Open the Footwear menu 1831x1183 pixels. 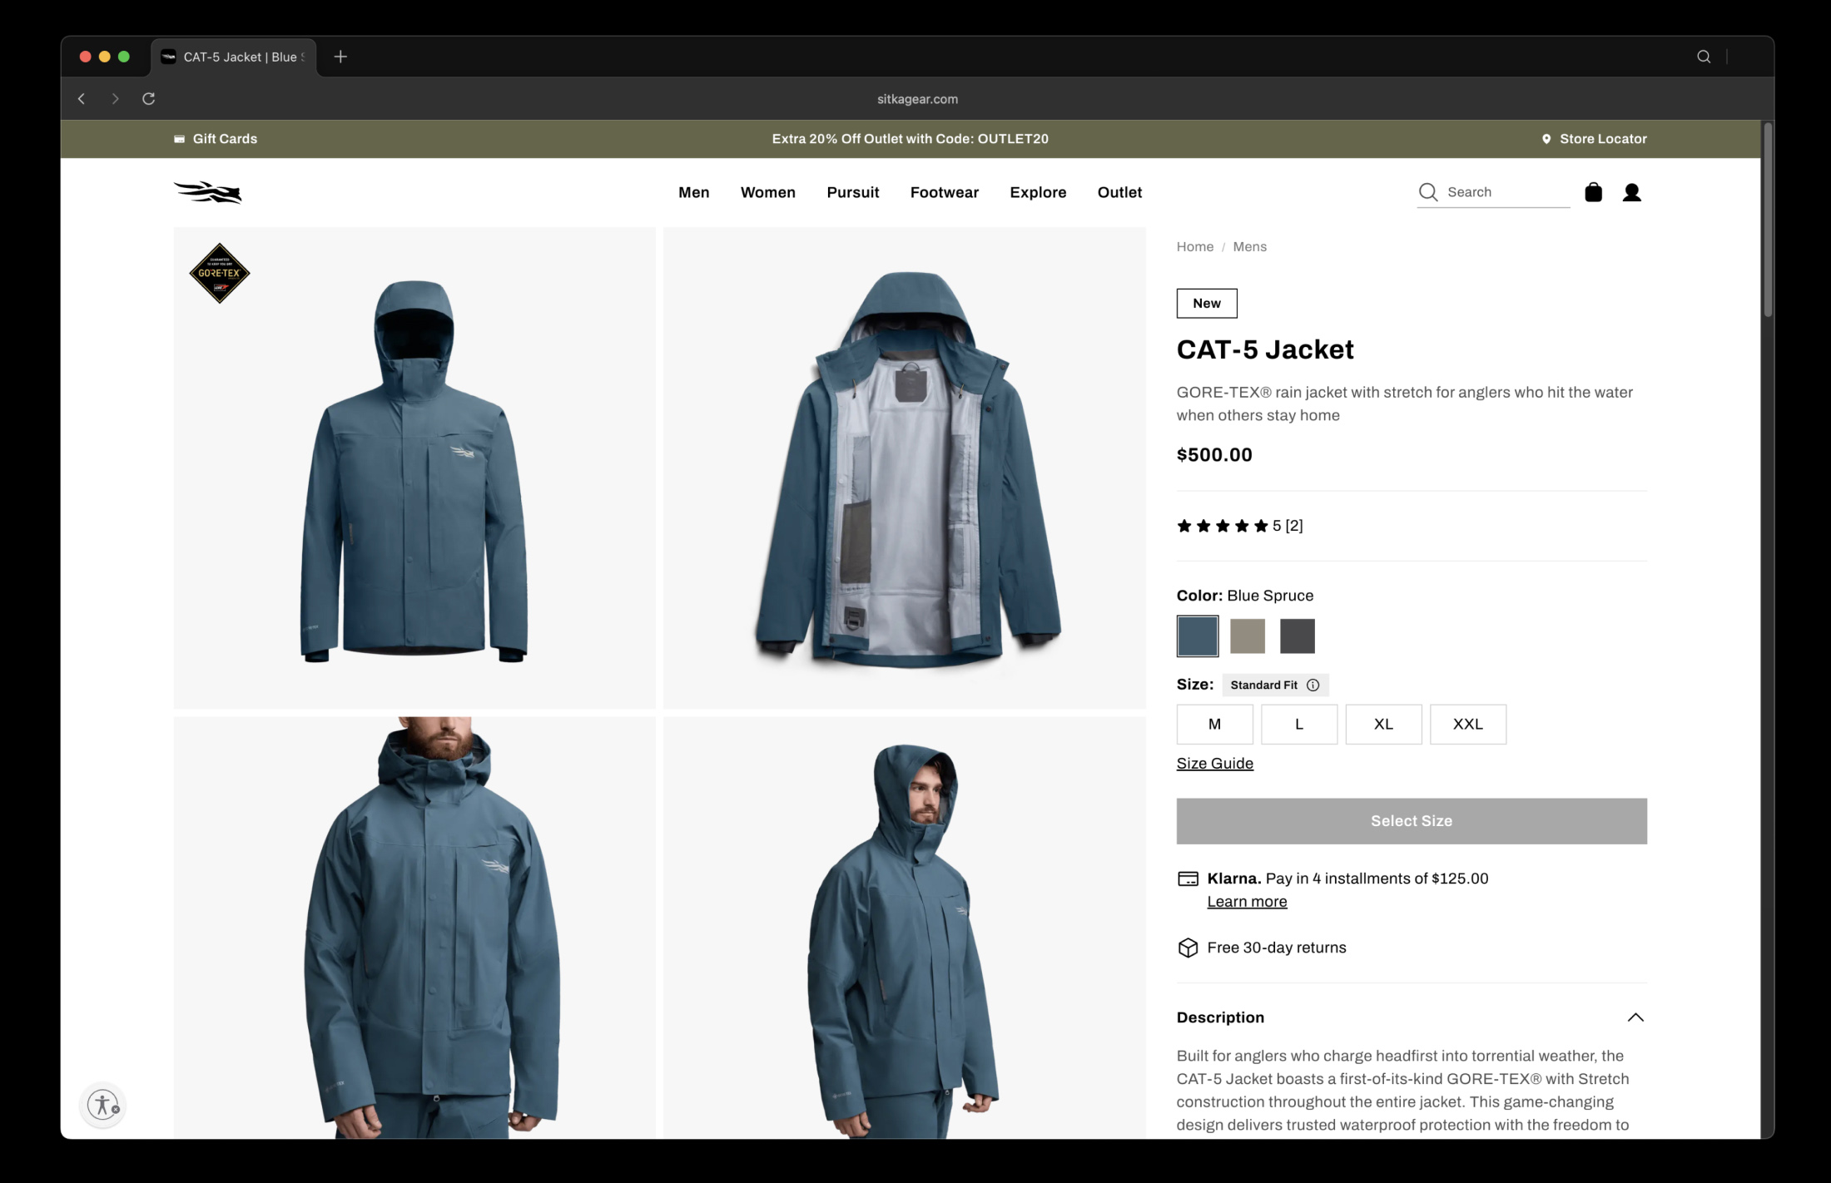point(944,192)
